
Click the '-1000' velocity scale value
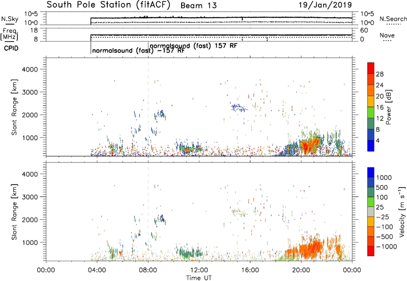point(387,247)
